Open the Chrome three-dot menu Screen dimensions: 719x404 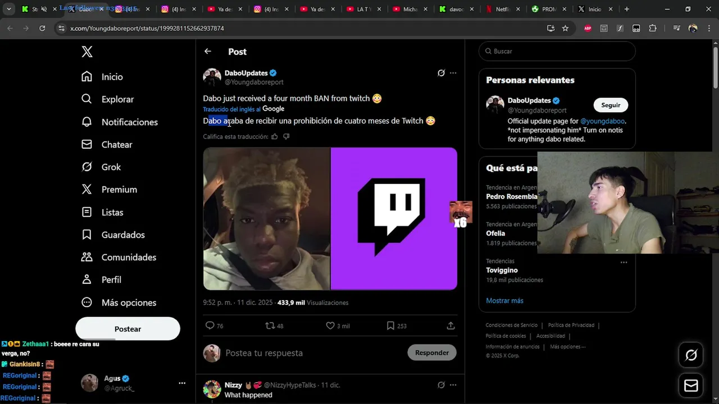pos(709,28)
